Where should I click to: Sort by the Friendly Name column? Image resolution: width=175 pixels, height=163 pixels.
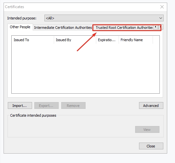pos(136,40)
